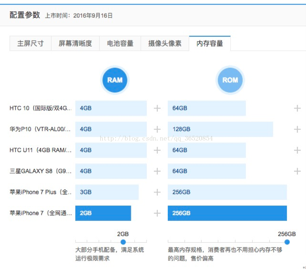Click plus icon between 苹果iPhone 7 2GB and 256GB
This screenshot has width=306, height=269.
157,213
